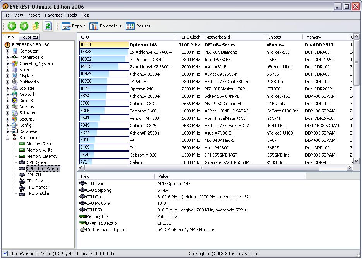This screenshot has width=362, height=259.
Task: Select the 17828 Athlon64 X2 4400+ score bar
Action: point(104,52)
